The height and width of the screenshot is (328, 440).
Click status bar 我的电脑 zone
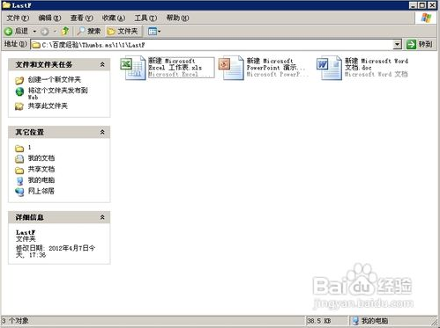coord(370,321)
